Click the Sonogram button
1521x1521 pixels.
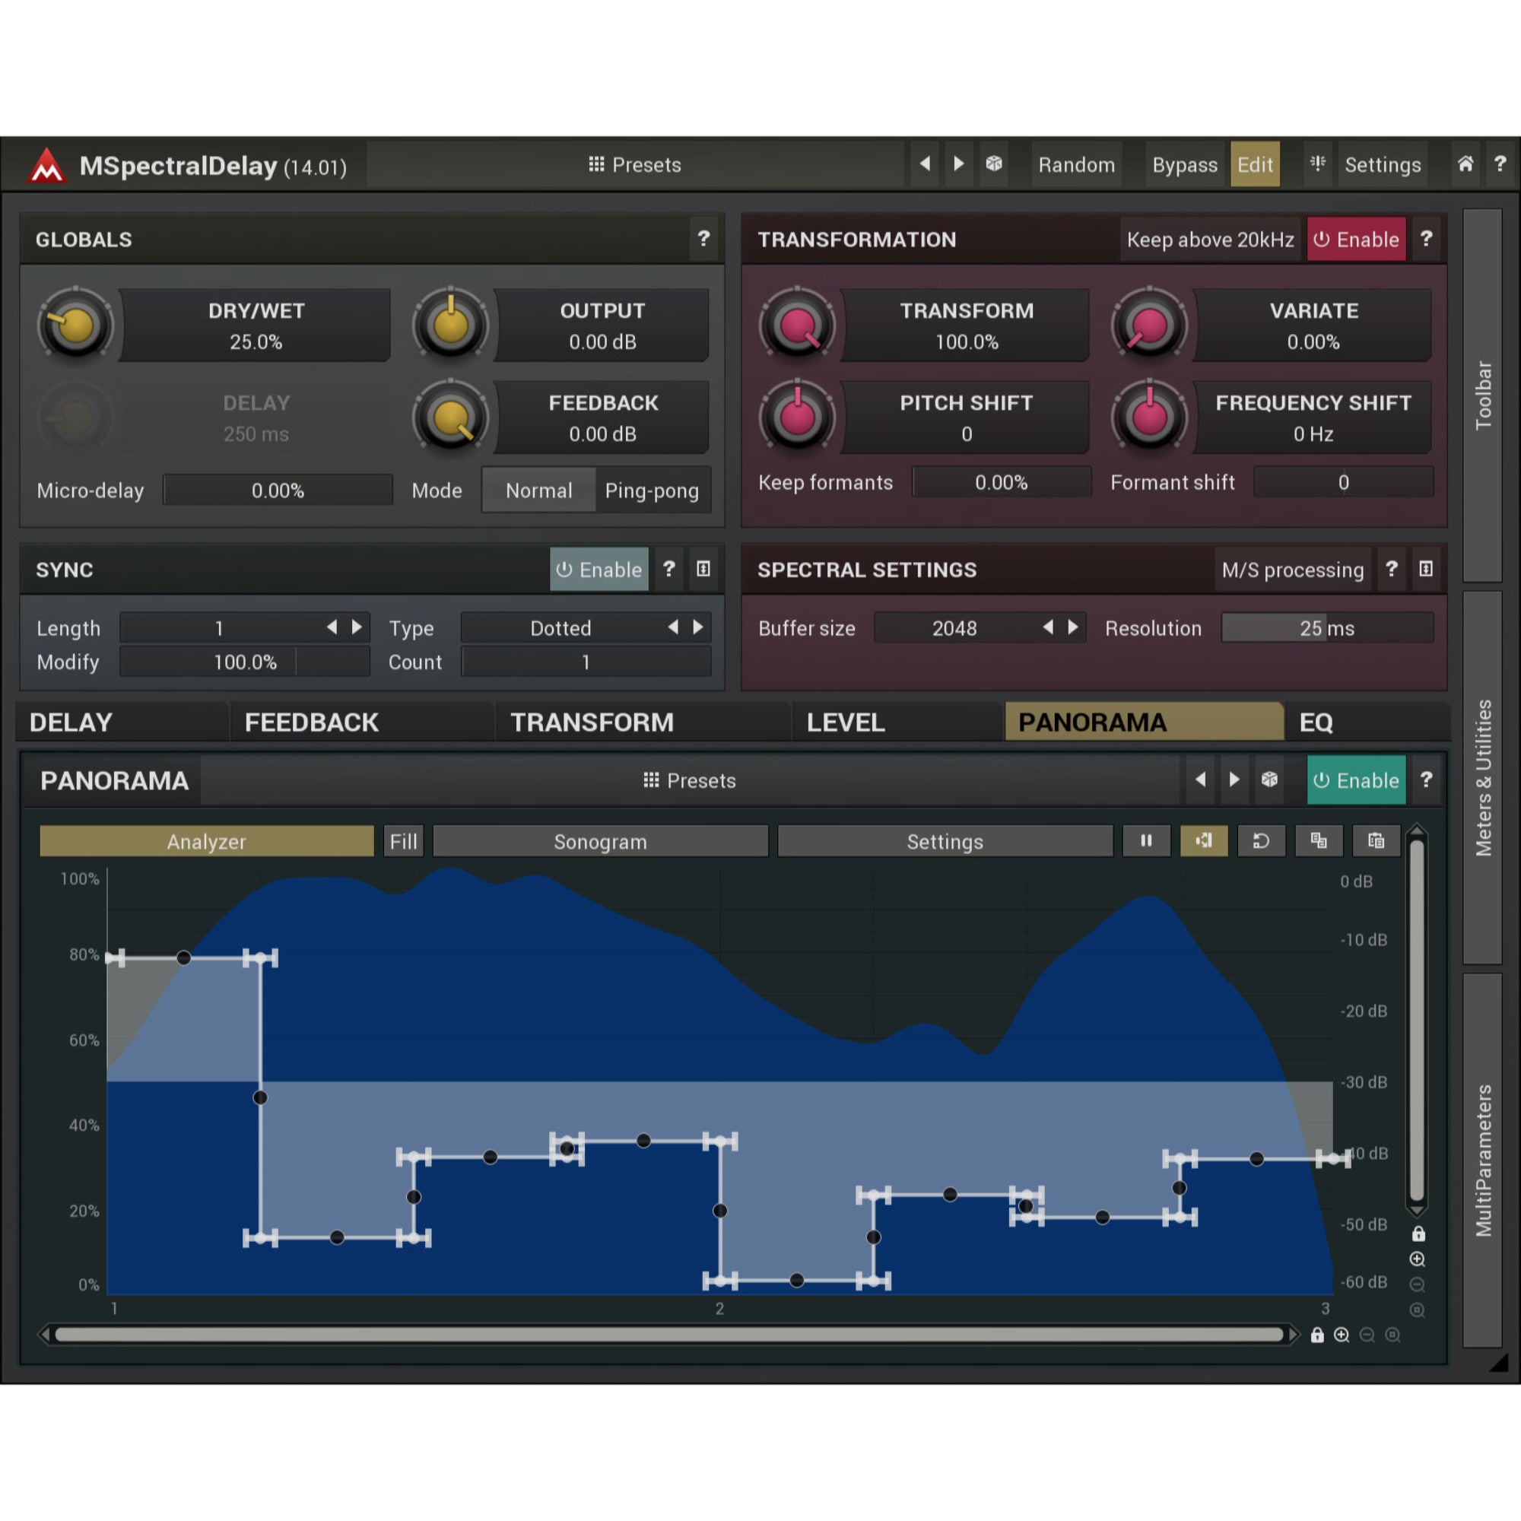601,841
